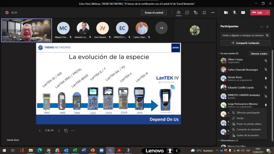Open more actions ellipsis in meeting toolbar
Viewport: 274px width, 154px height.
[x=213, y=12]
